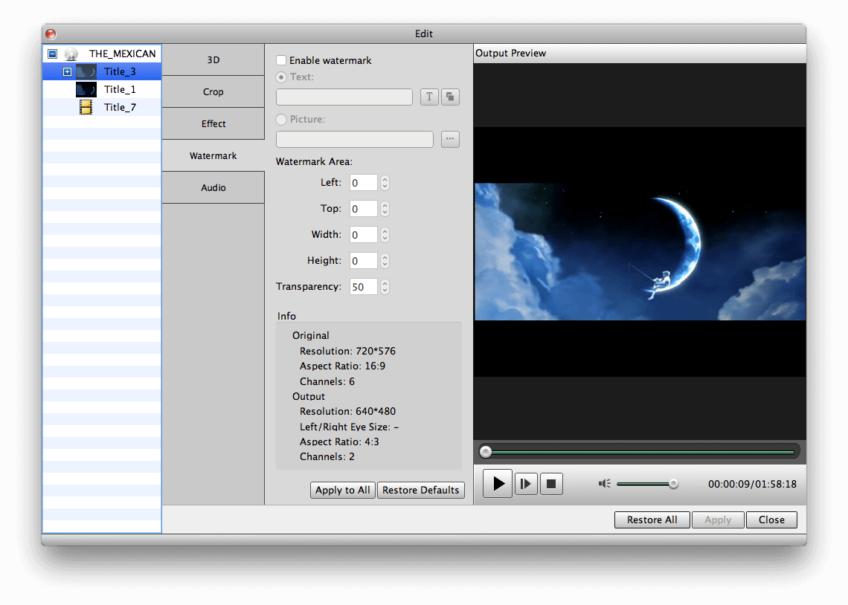Mute audio via the speaker icon

[604, 483]
